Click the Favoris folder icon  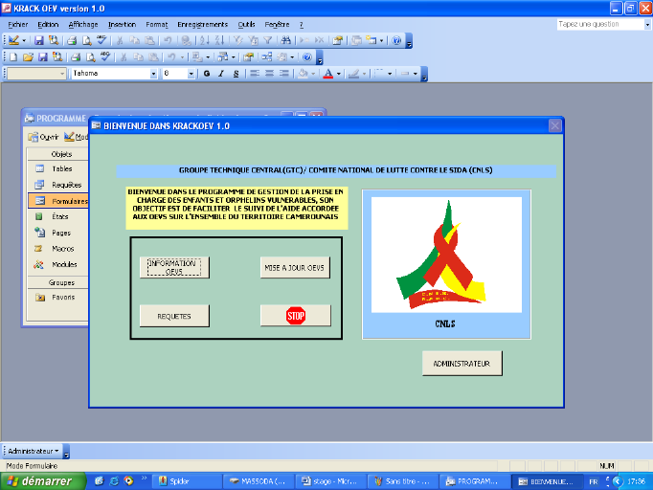pos(40,298)
